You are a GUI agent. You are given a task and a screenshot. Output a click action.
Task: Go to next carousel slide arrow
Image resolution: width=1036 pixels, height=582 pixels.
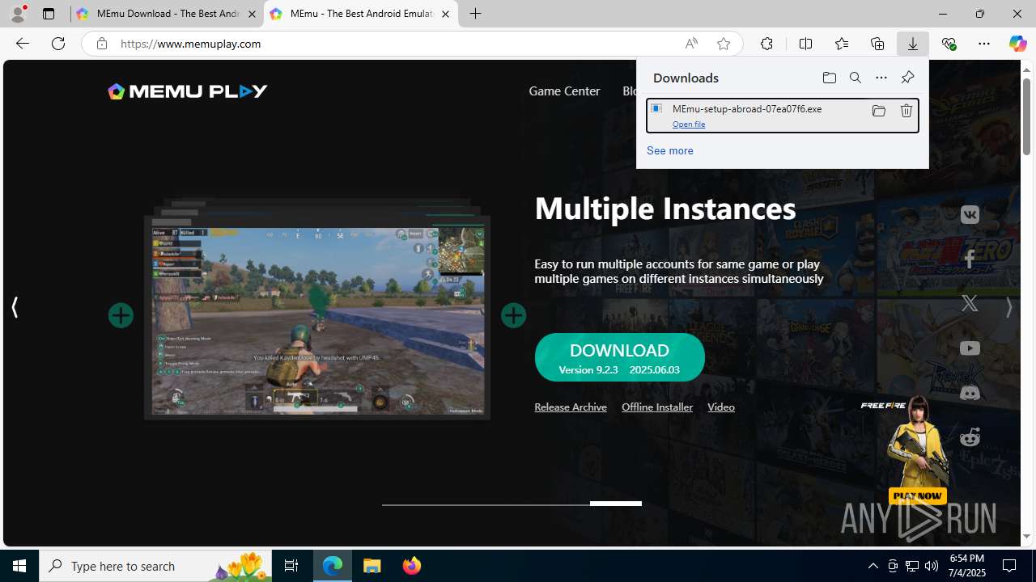click(1008, 307)
